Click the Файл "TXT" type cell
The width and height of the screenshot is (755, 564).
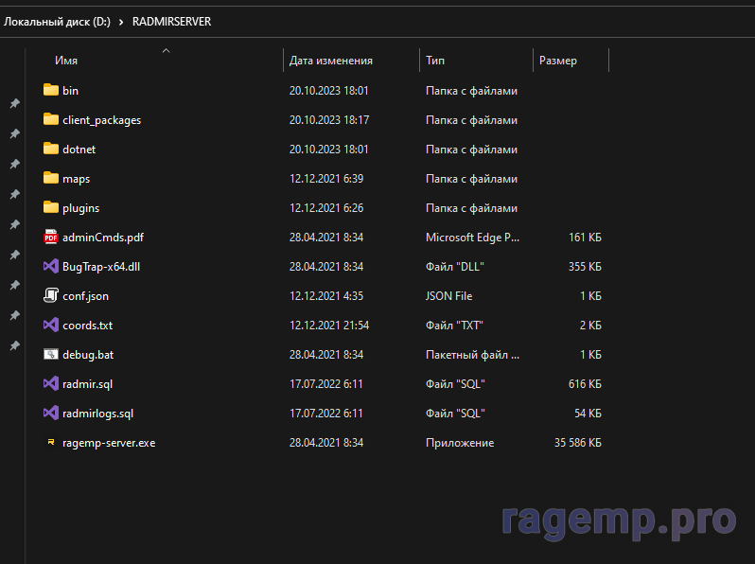tap(454, 326)
